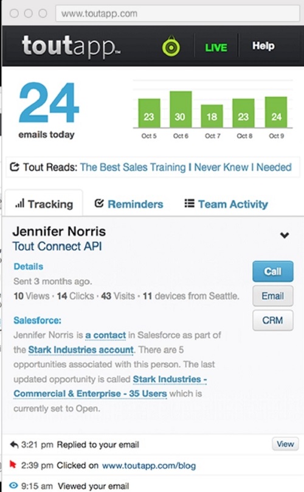304x492 pixels.
Task: Open the CRM button
Action: (273, 320)
